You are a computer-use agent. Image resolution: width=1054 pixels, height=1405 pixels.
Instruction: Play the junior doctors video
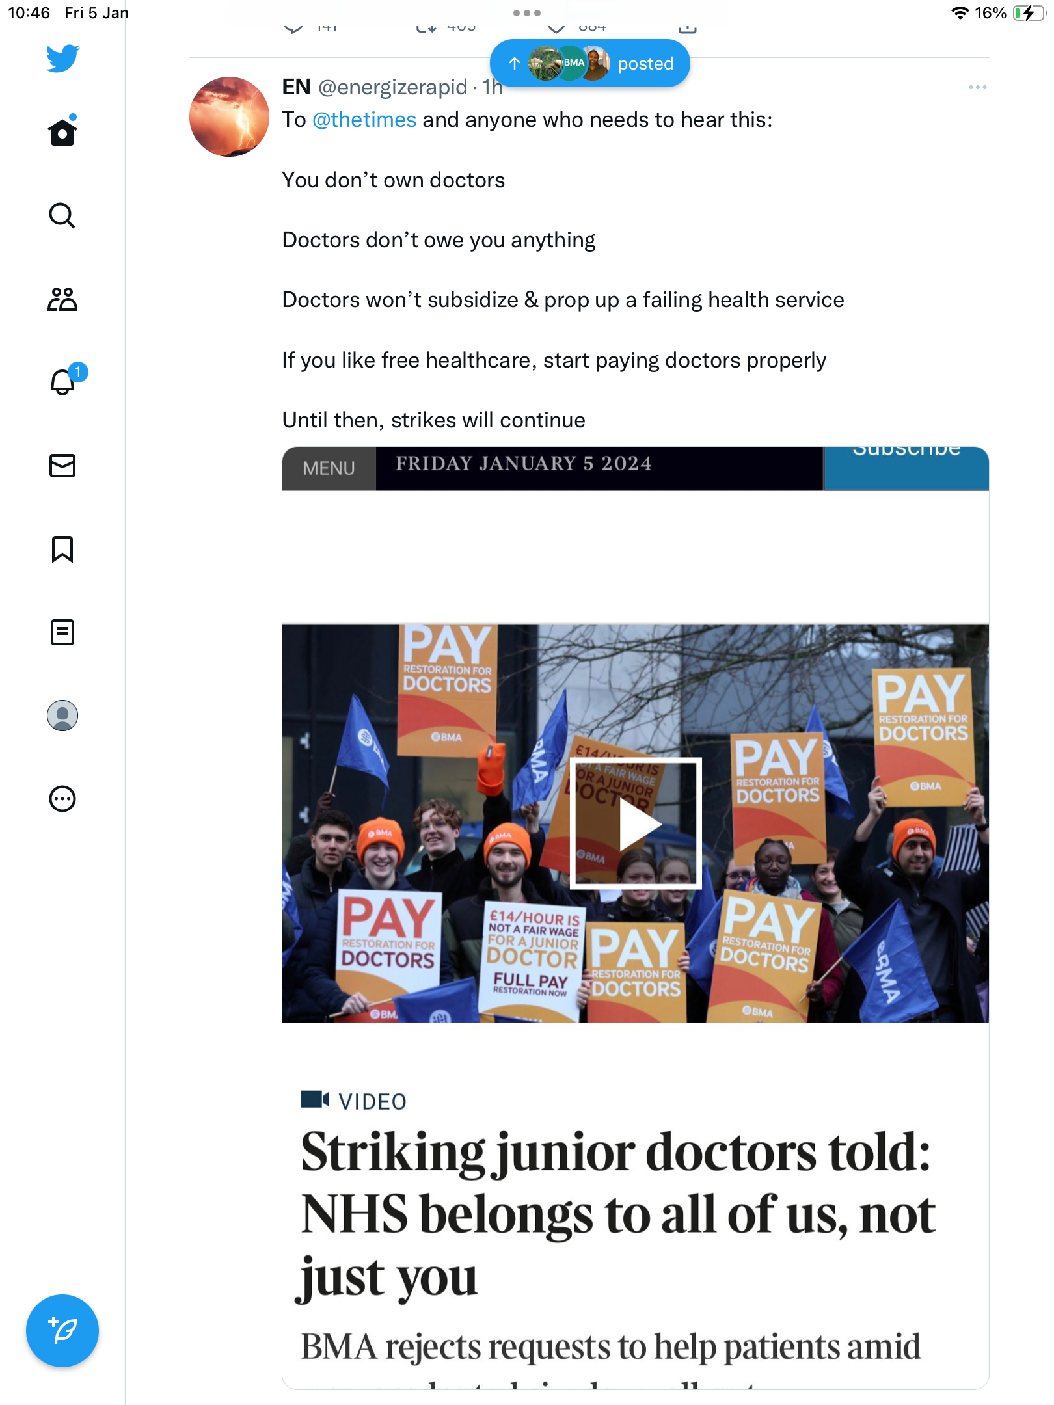[x=636, y=823]
